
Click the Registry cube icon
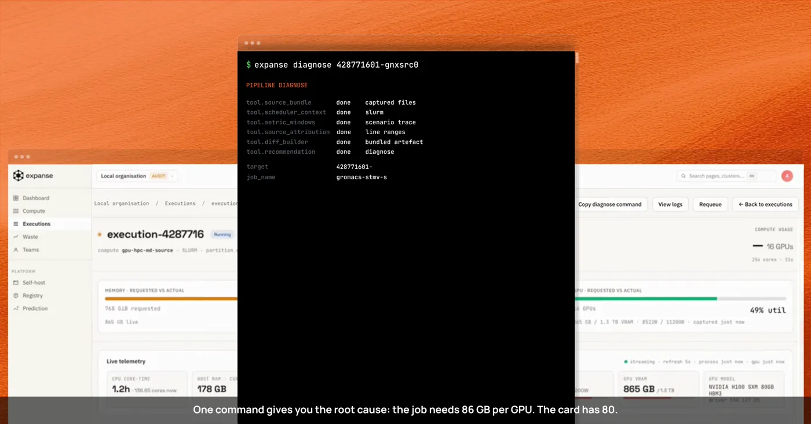point(16,296)
